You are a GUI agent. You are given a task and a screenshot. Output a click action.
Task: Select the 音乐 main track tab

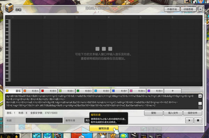[x=14, y=91]
